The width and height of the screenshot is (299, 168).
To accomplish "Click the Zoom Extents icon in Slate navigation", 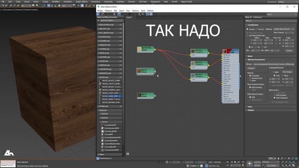I will click(x=289, y=158).
